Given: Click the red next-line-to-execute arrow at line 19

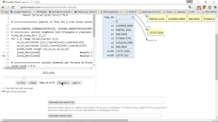Looking at the screenshot, I should (x=4, y=56).
